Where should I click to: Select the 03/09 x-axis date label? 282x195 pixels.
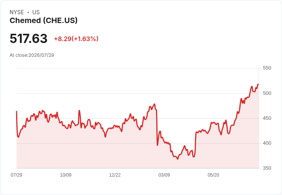164,175
